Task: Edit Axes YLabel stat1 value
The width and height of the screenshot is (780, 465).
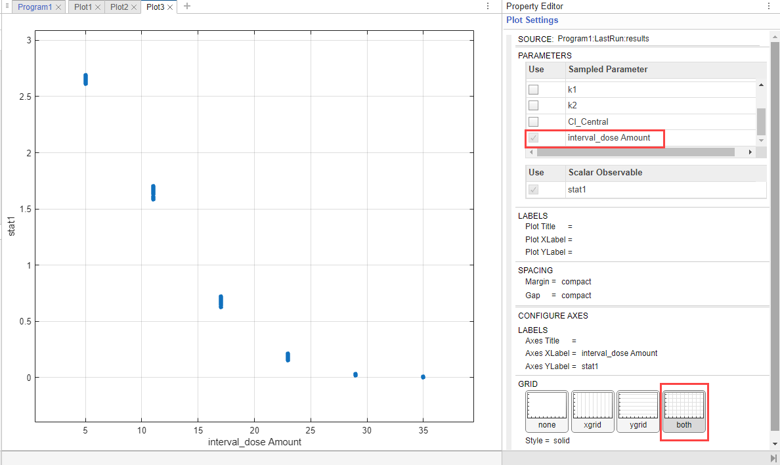Action: click(590, 366)
